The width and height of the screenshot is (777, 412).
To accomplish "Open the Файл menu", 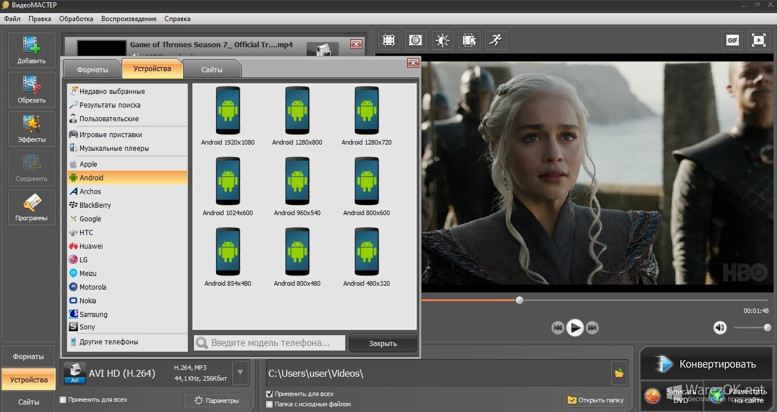I will [x=12, y=19].
